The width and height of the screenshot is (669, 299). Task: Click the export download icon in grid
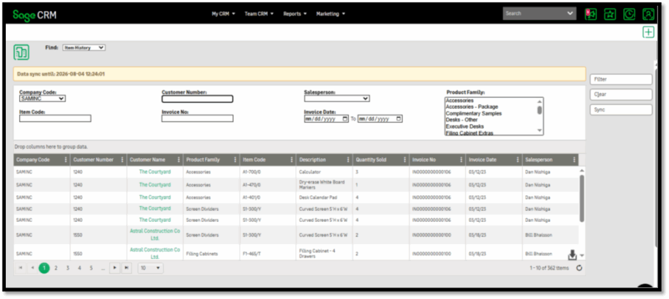tap(572, 255)
